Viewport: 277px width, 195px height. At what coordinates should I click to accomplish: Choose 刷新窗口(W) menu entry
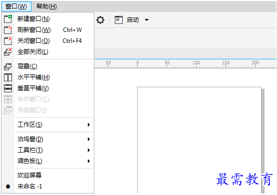(48, 30)
